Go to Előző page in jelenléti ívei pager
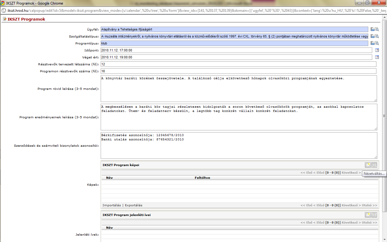This screenshot has height=242, width=387. point(319,223)
